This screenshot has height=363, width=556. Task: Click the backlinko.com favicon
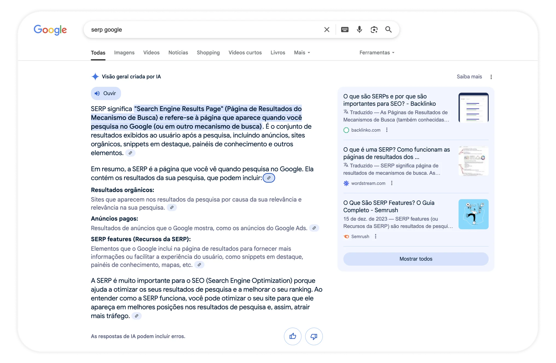[x=346, y=130]
